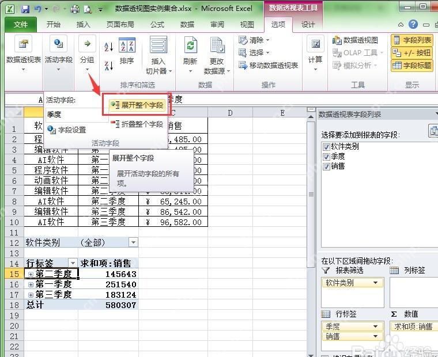Screen dimensions: 438x357
Task: Open the 分组 (Group) ribbon button
Action: (87, 54)
